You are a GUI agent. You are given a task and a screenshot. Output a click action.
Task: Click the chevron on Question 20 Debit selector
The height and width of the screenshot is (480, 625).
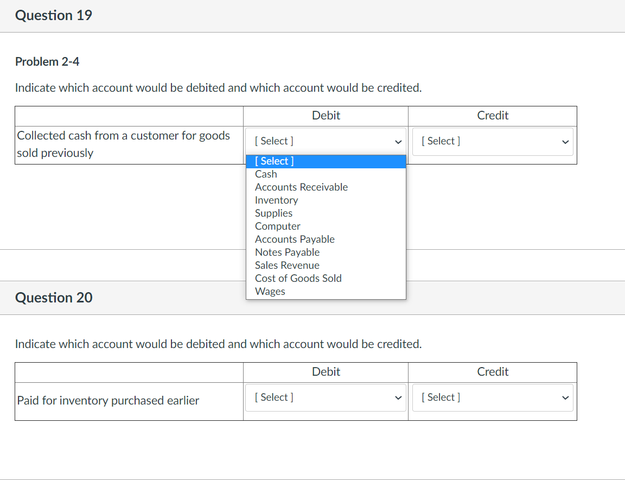[x=399, y=397]
